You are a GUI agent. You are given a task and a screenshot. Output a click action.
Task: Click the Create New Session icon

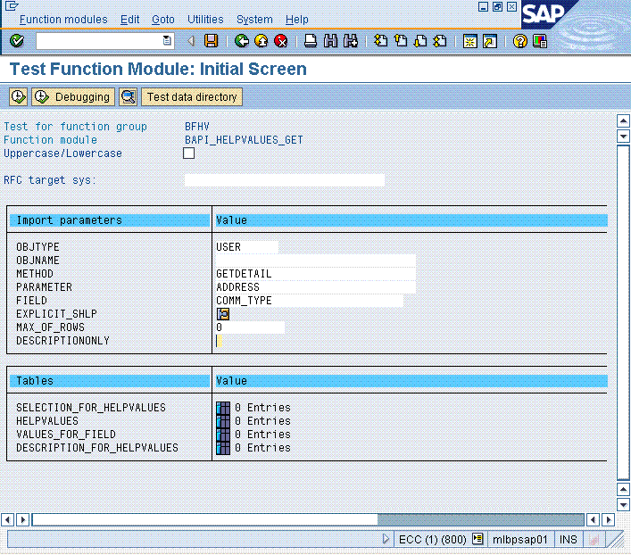click(469, 41)
